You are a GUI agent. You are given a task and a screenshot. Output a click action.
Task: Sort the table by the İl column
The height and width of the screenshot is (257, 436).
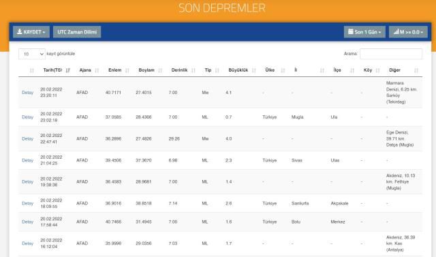tap(309, 70)
